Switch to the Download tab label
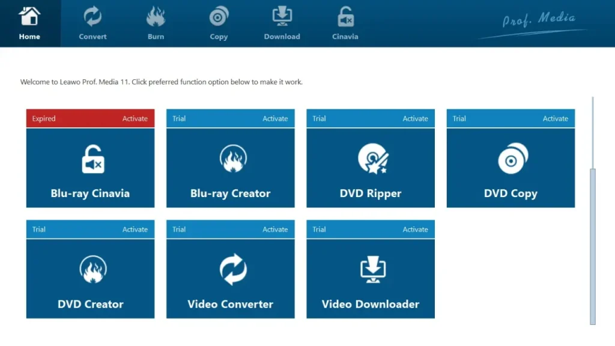 pos(282,37)
